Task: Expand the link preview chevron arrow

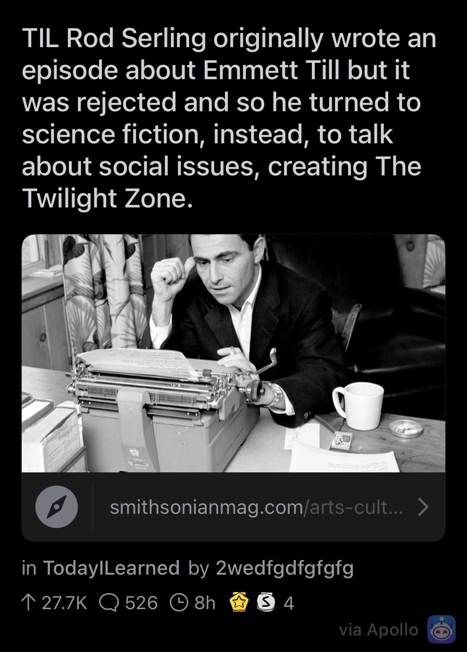Action: click(424, 507)
